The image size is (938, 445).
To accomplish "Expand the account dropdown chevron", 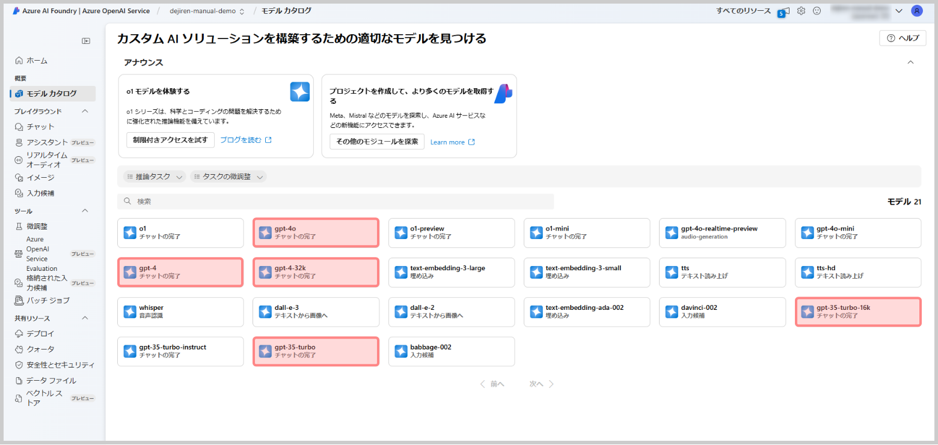I will tap(899, 11).
